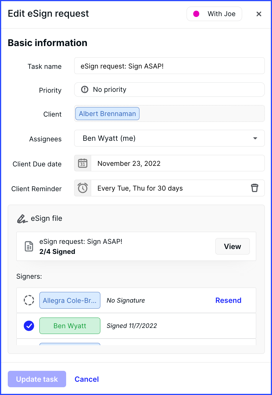Viewport: 272px width, 395px height.
Task: Click the document icon for eSign file
Action: [x=29, y=246]
